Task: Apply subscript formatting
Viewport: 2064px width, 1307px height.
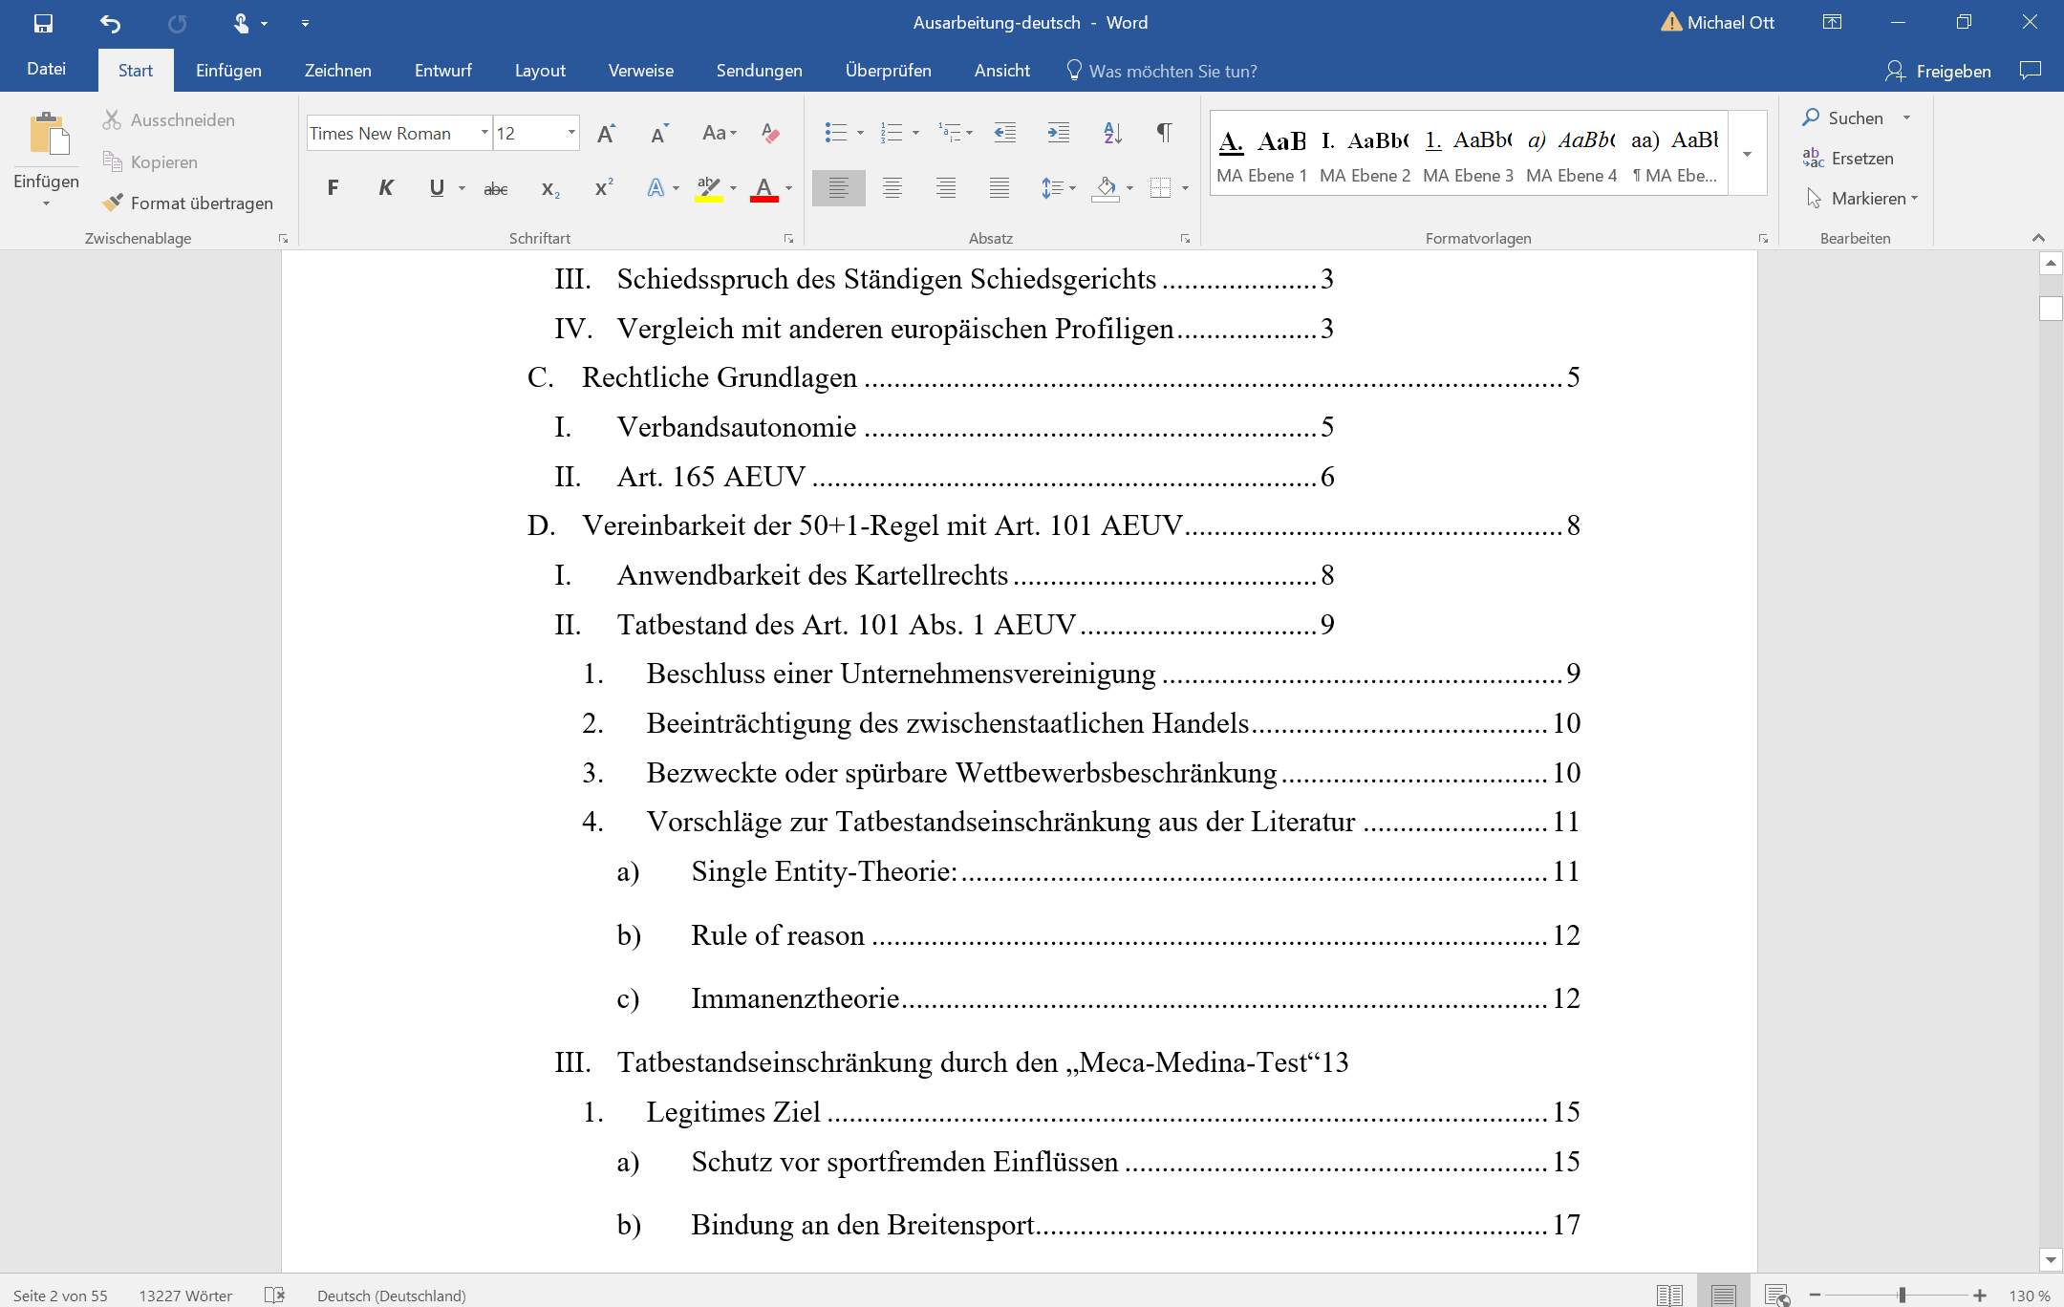Action: coord(548,189)
